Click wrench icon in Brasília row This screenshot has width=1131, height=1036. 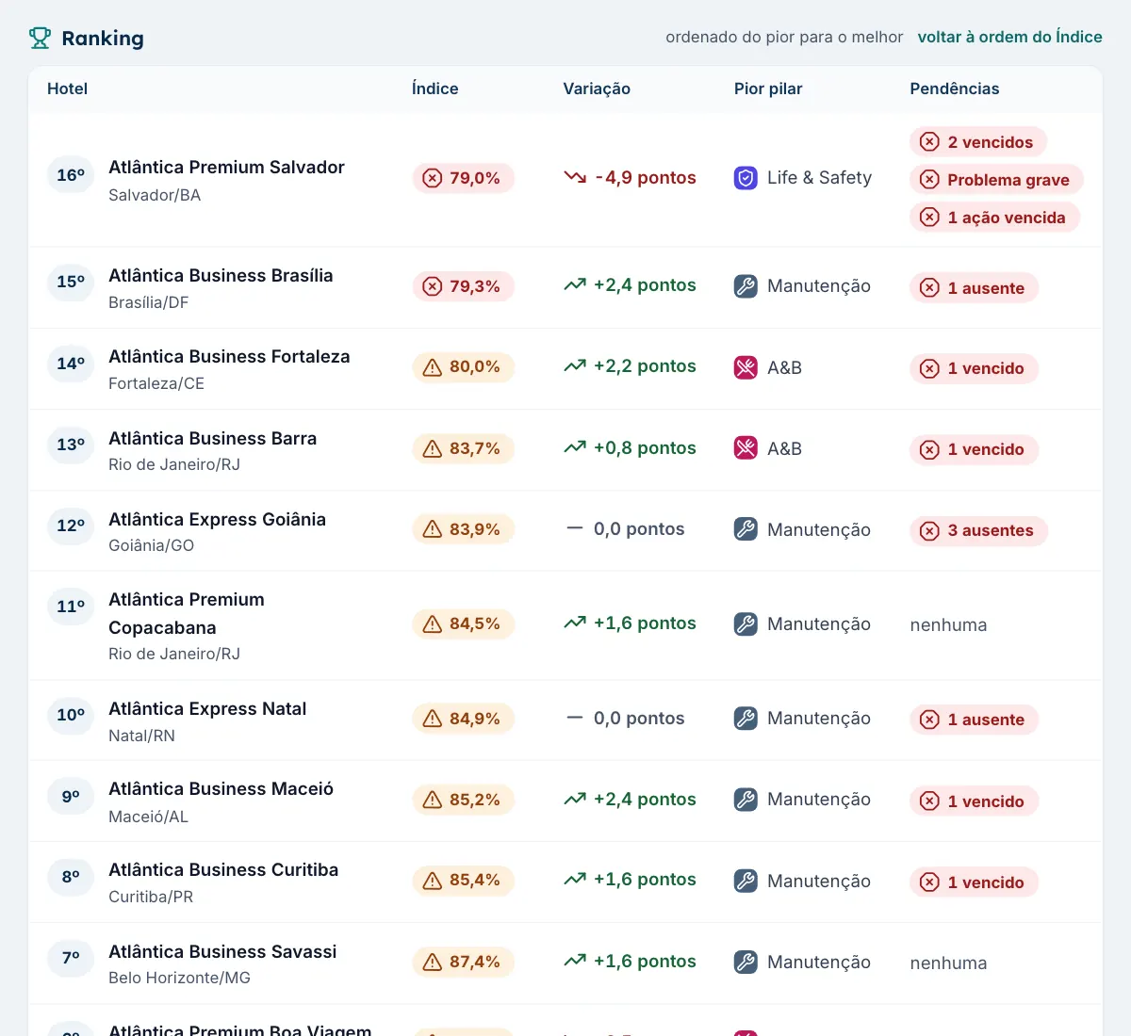click(746, 286)
